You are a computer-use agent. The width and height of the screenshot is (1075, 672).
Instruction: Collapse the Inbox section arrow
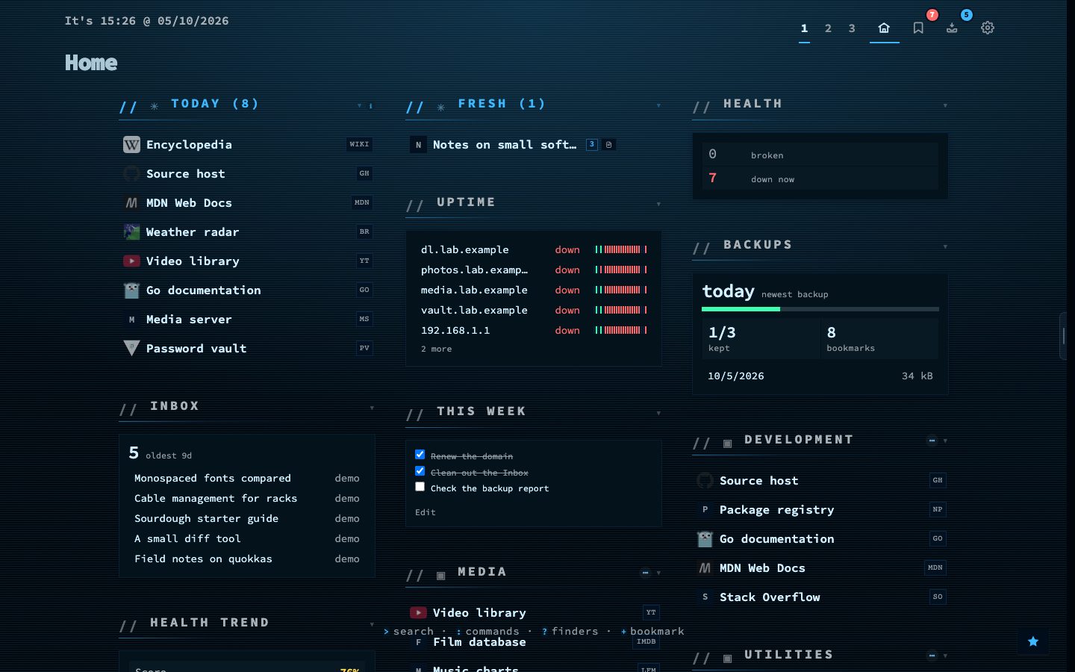pyautogui.click(x=372, y=408)
